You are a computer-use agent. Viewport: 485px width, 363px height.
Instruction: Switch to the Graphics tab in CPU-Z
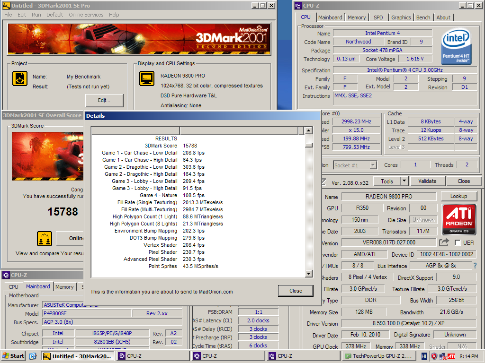401,17
